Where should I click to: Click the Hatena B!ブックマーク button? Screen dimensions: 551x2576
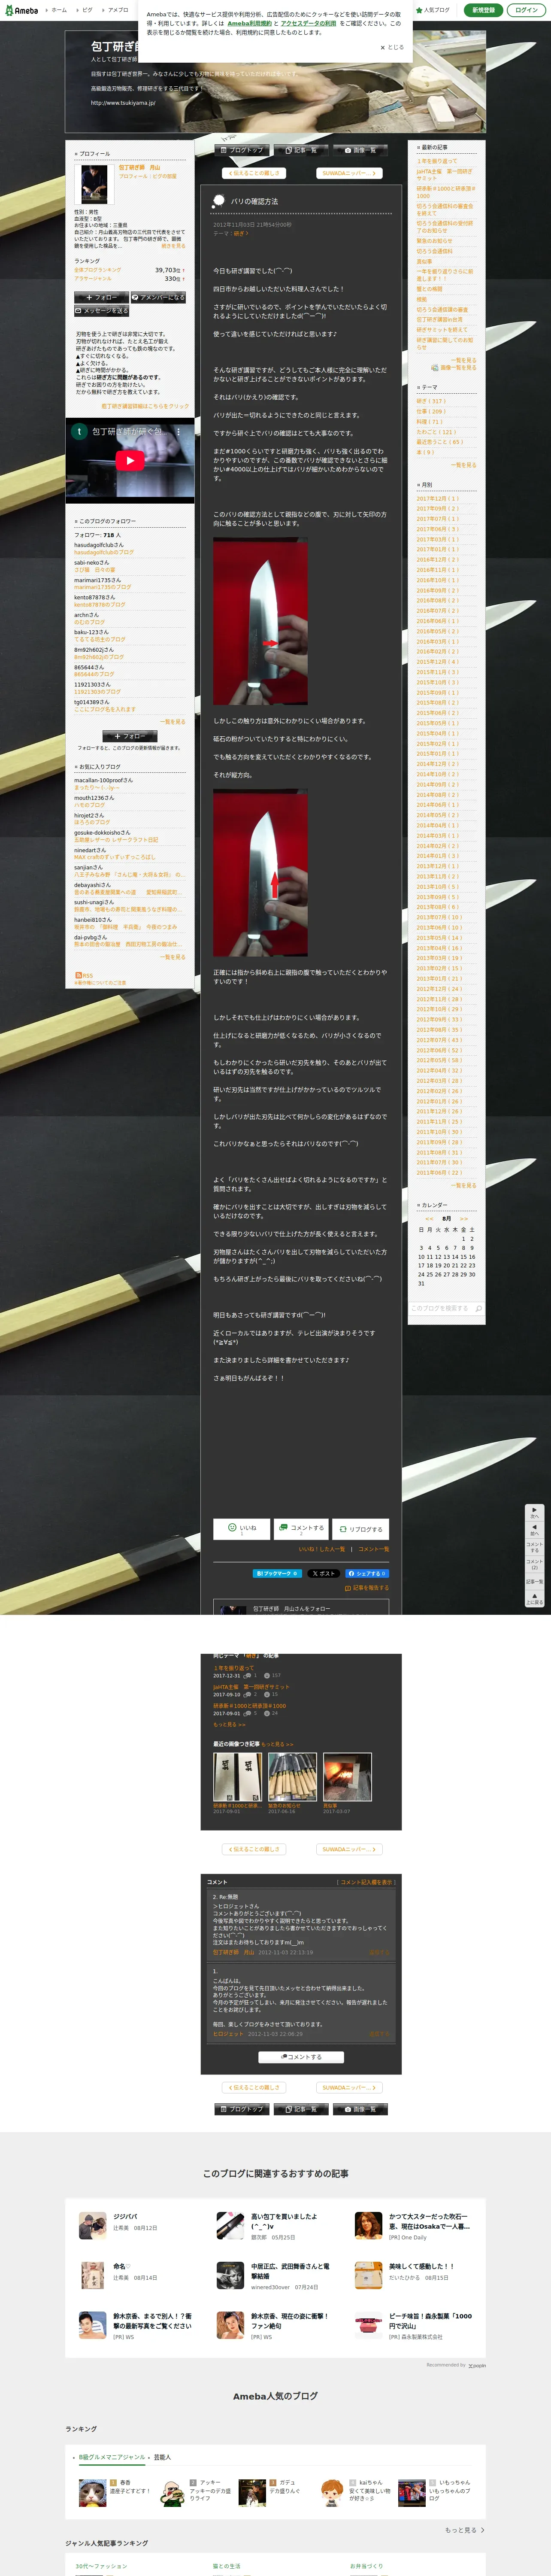click(x=277, y=1573)
